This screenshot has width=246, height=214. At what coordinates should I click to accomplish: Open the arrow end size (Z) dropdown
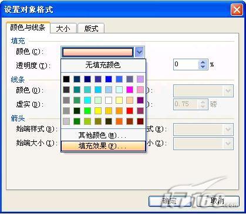228,144
